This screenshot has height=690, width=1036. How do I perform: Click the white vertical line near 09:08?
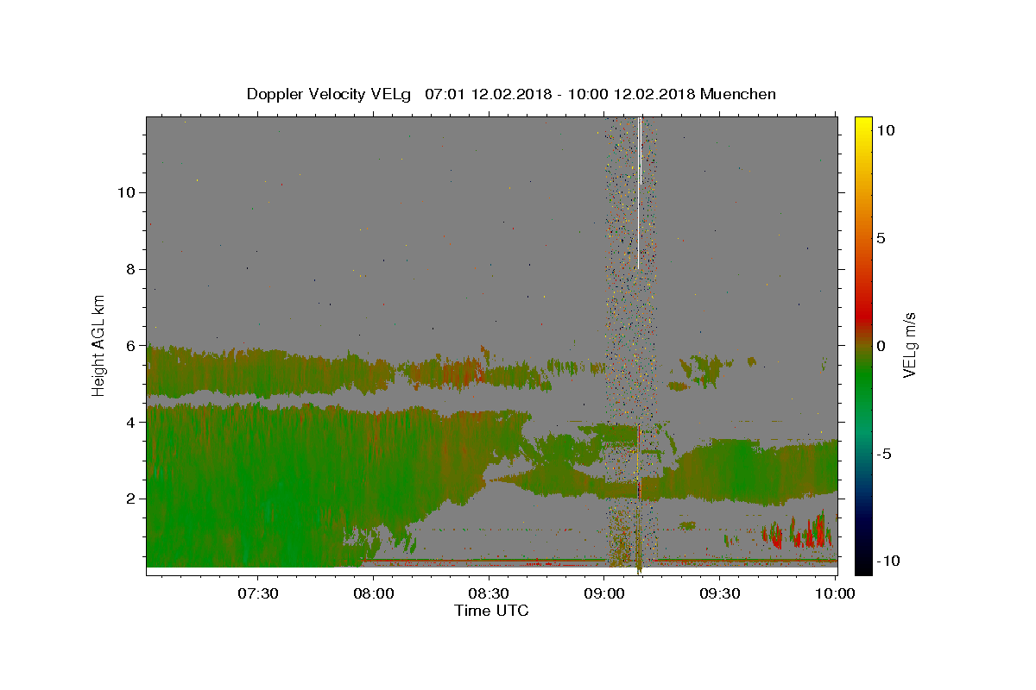[638, 193]
